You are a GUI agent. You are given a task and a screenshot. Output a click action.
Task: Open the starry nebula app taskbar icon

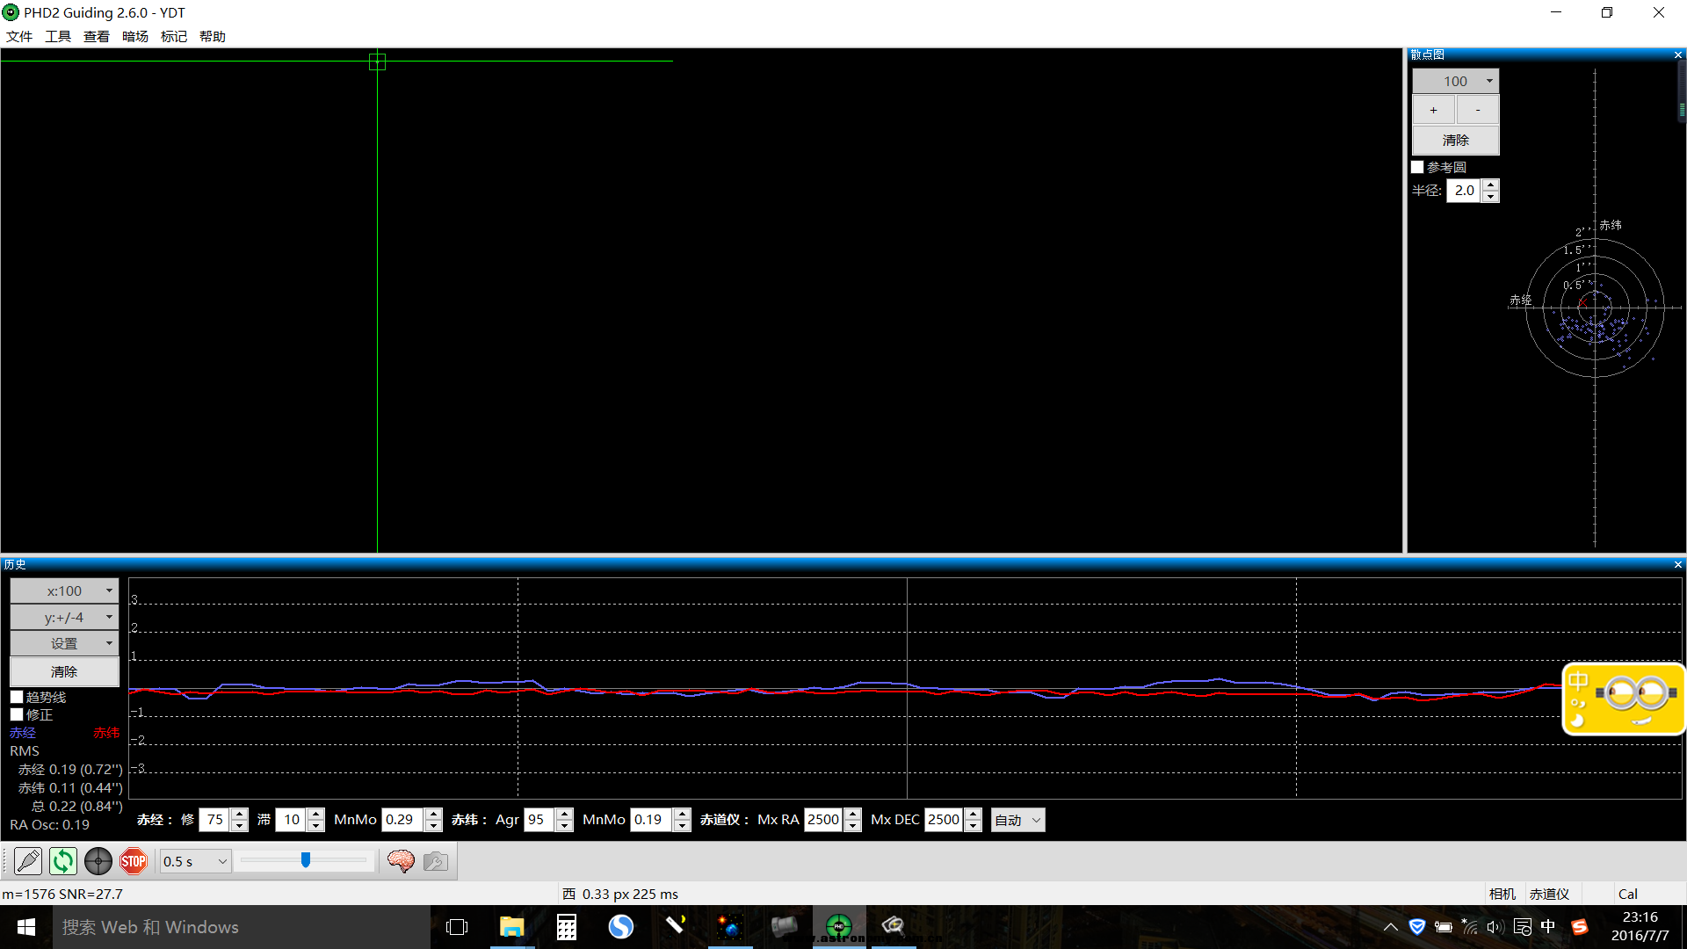[x=729, y=927]
